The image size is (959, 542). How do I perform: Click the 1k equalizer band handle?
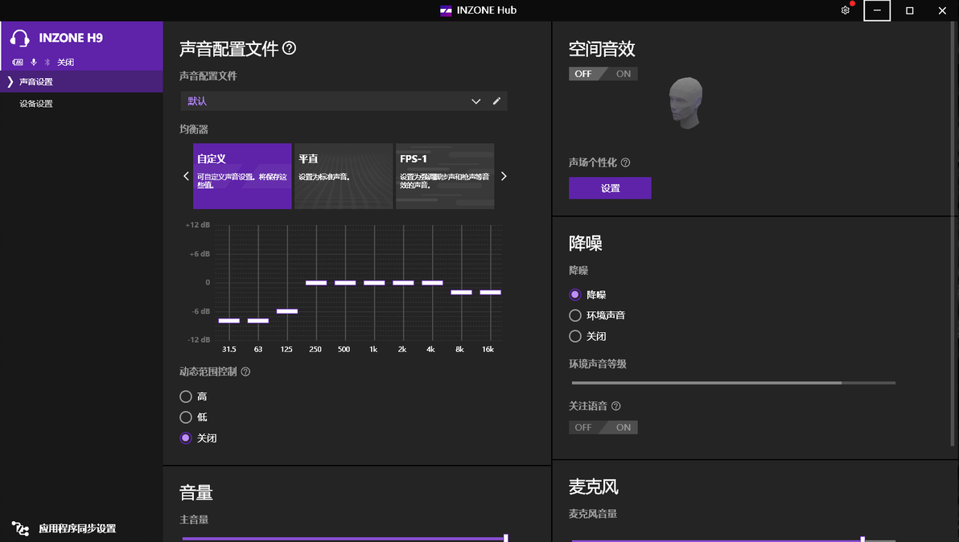coord(374,283)
